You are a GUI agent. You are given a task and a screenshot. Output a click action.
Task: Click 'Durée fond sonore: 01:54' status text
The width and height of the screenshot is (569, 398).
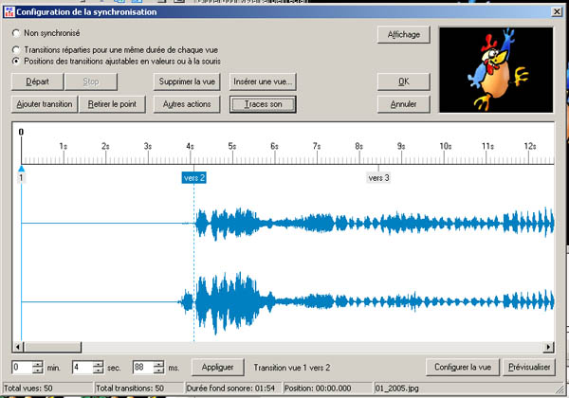230,389
